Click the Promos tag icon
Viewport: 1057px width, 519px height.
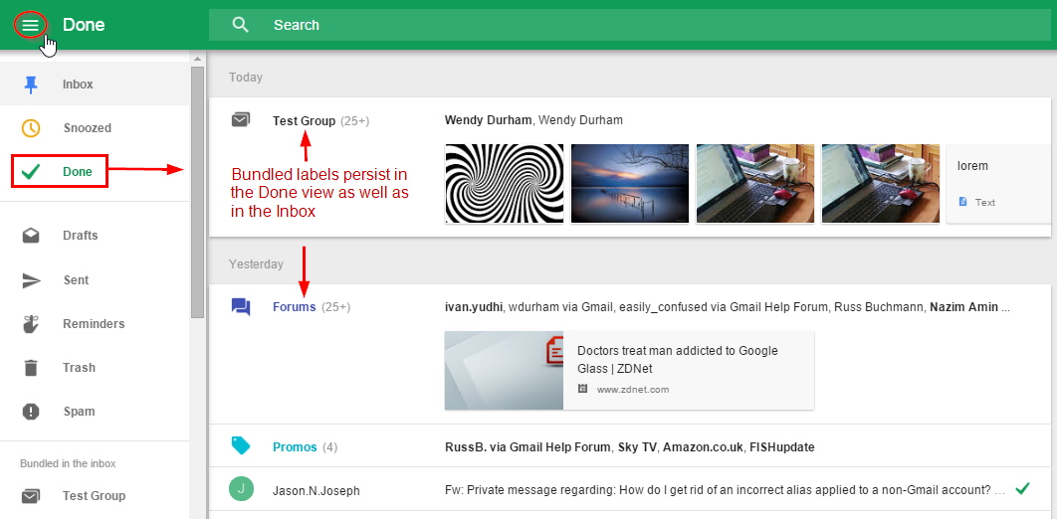coord(240,446)
